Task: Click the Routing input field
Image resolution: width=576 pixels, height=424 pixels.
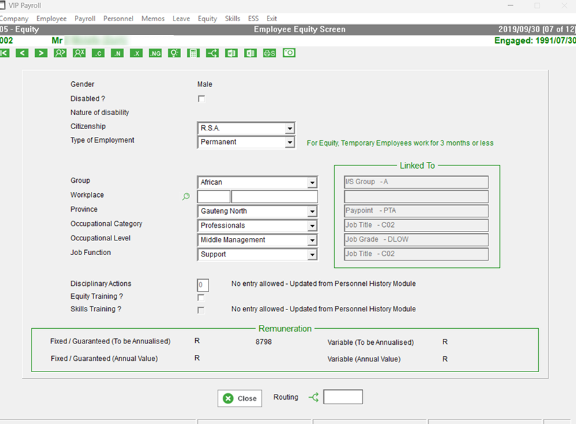Action: tap(343, 397)
